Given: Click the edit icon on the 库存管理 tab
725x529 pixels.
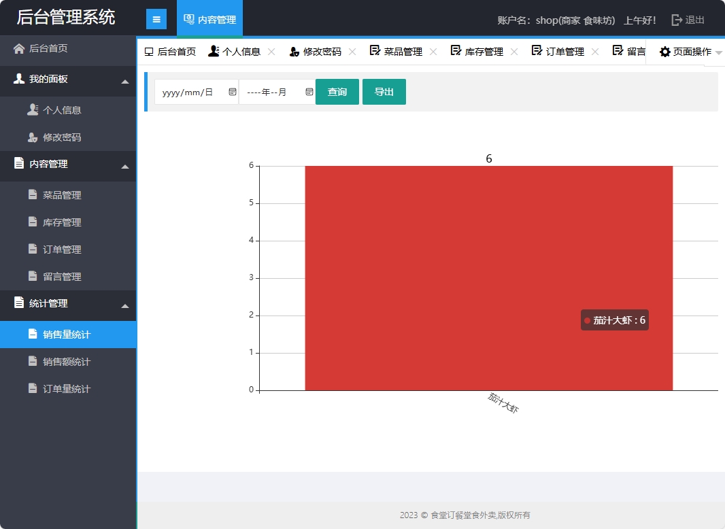Looking at the screenshot, I should pos(456,50).
